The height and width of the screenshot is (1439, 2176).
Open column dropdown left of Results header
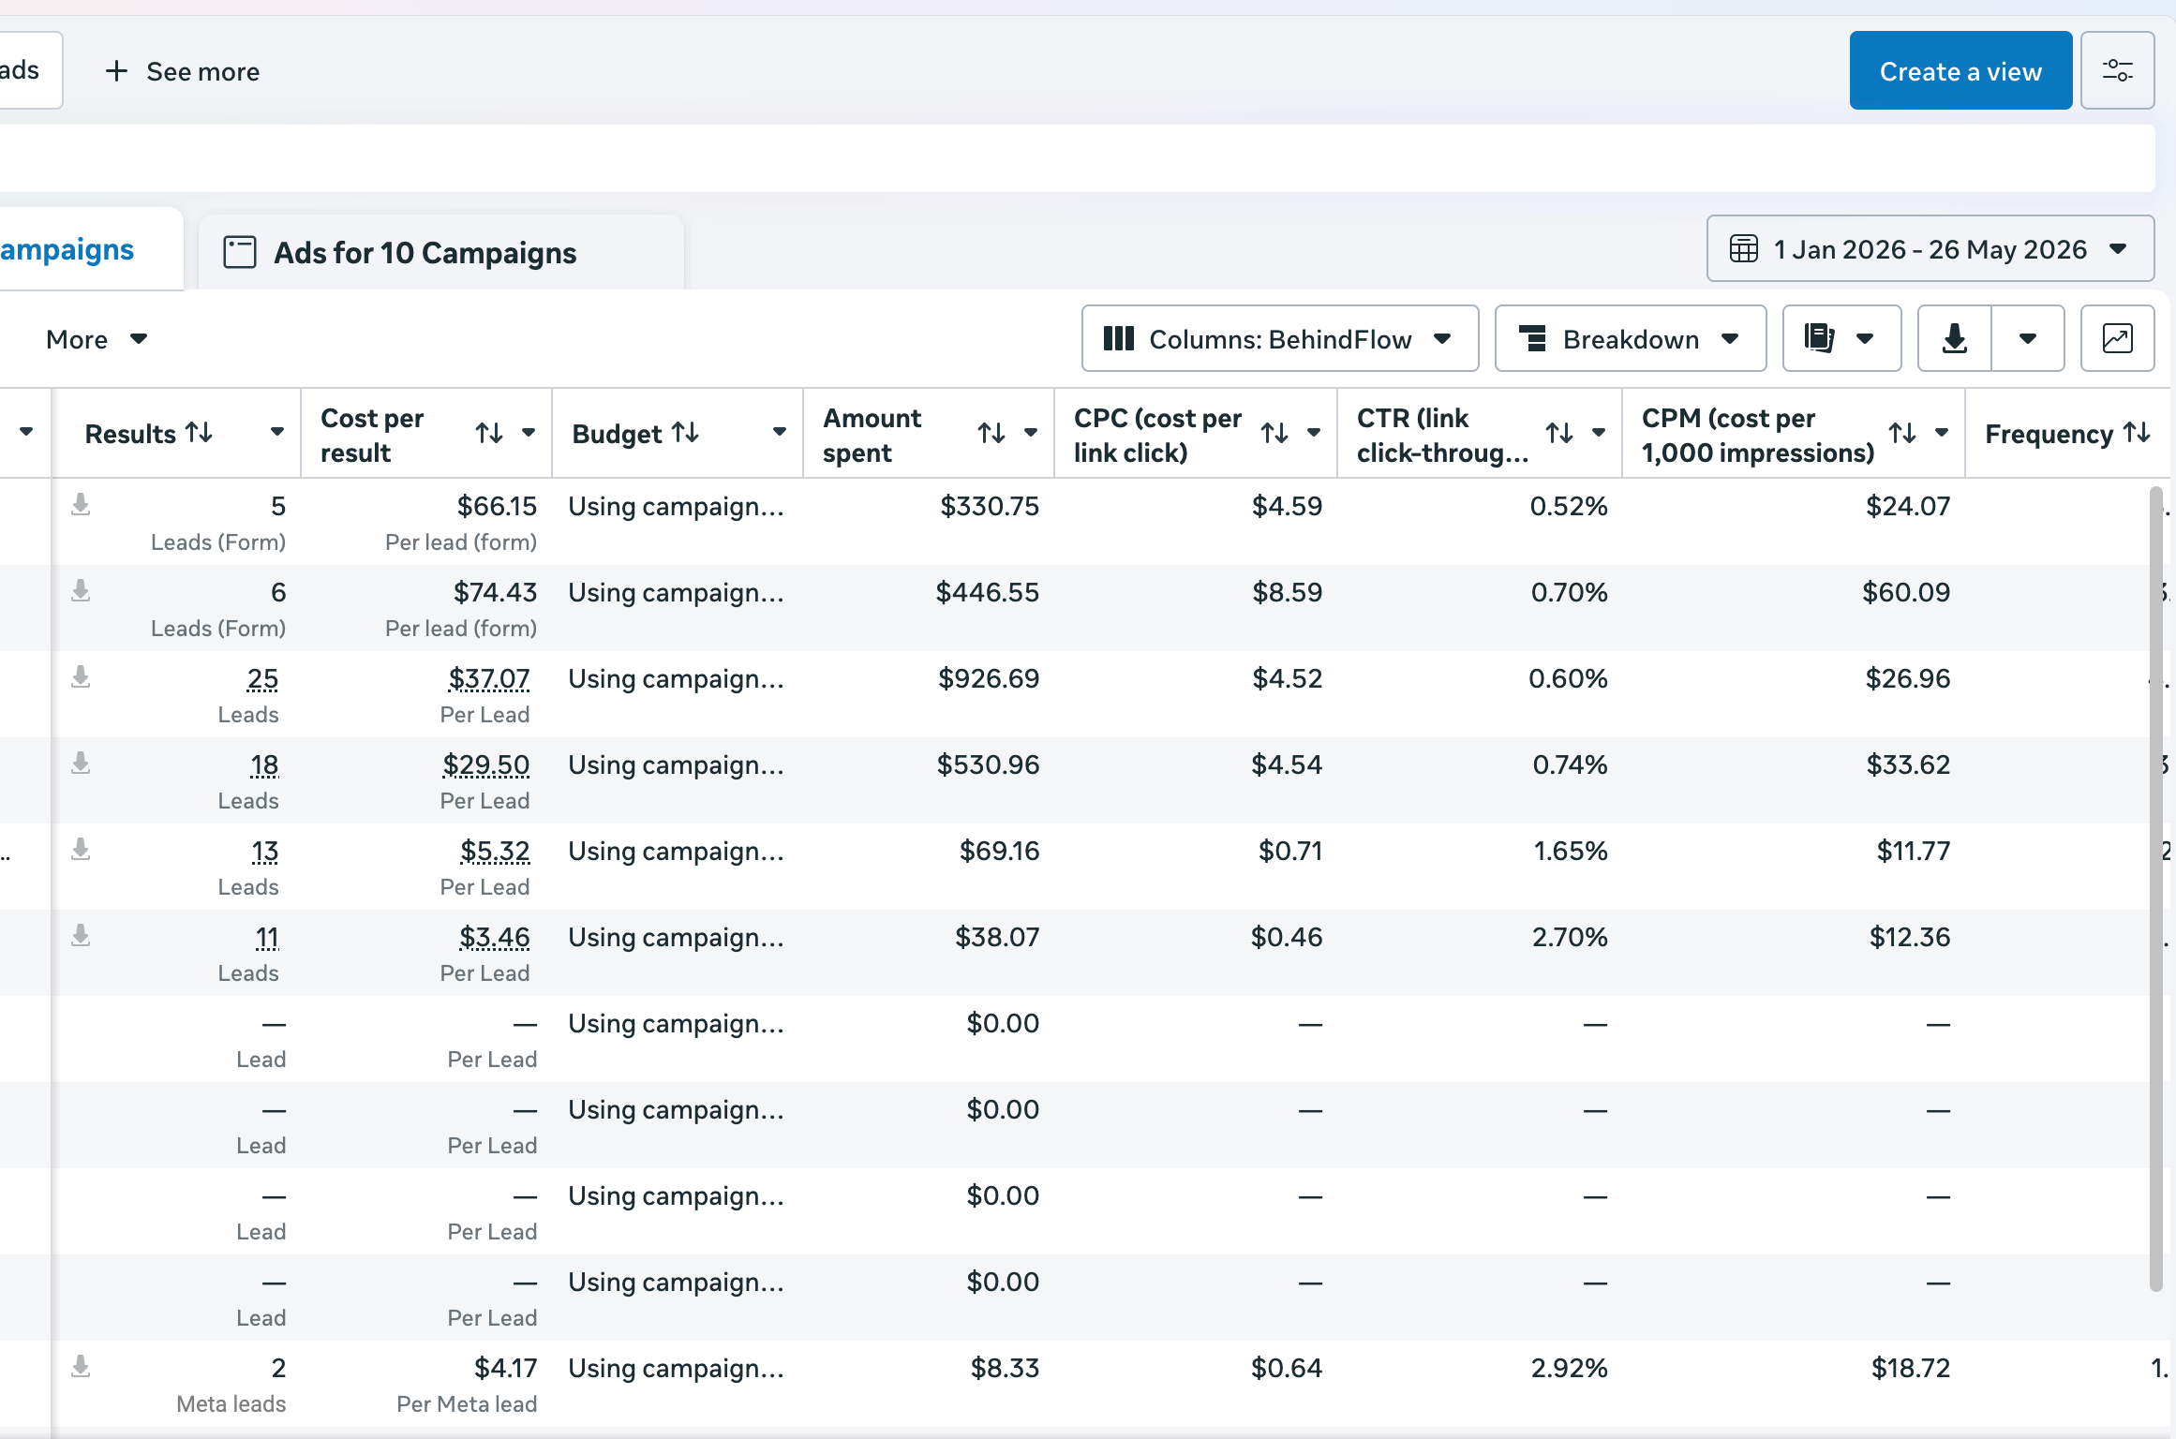[x=26, y=432]
